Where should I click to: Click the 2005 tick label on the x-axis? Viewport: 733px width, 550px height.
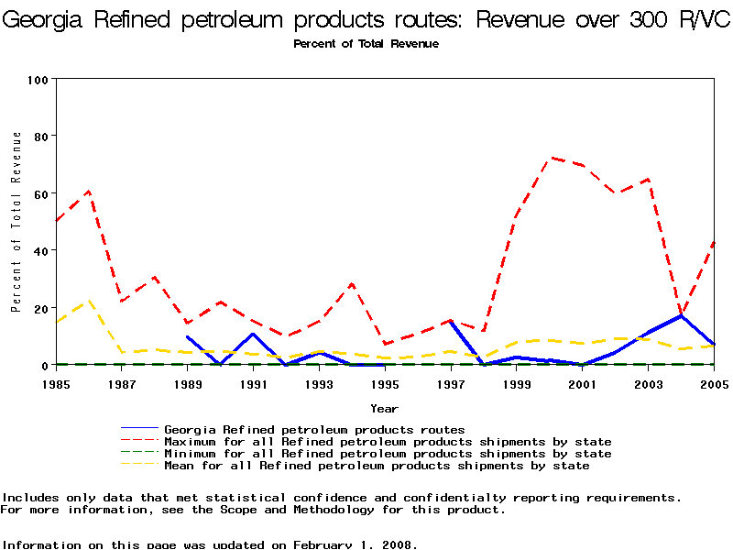[712, 384]
